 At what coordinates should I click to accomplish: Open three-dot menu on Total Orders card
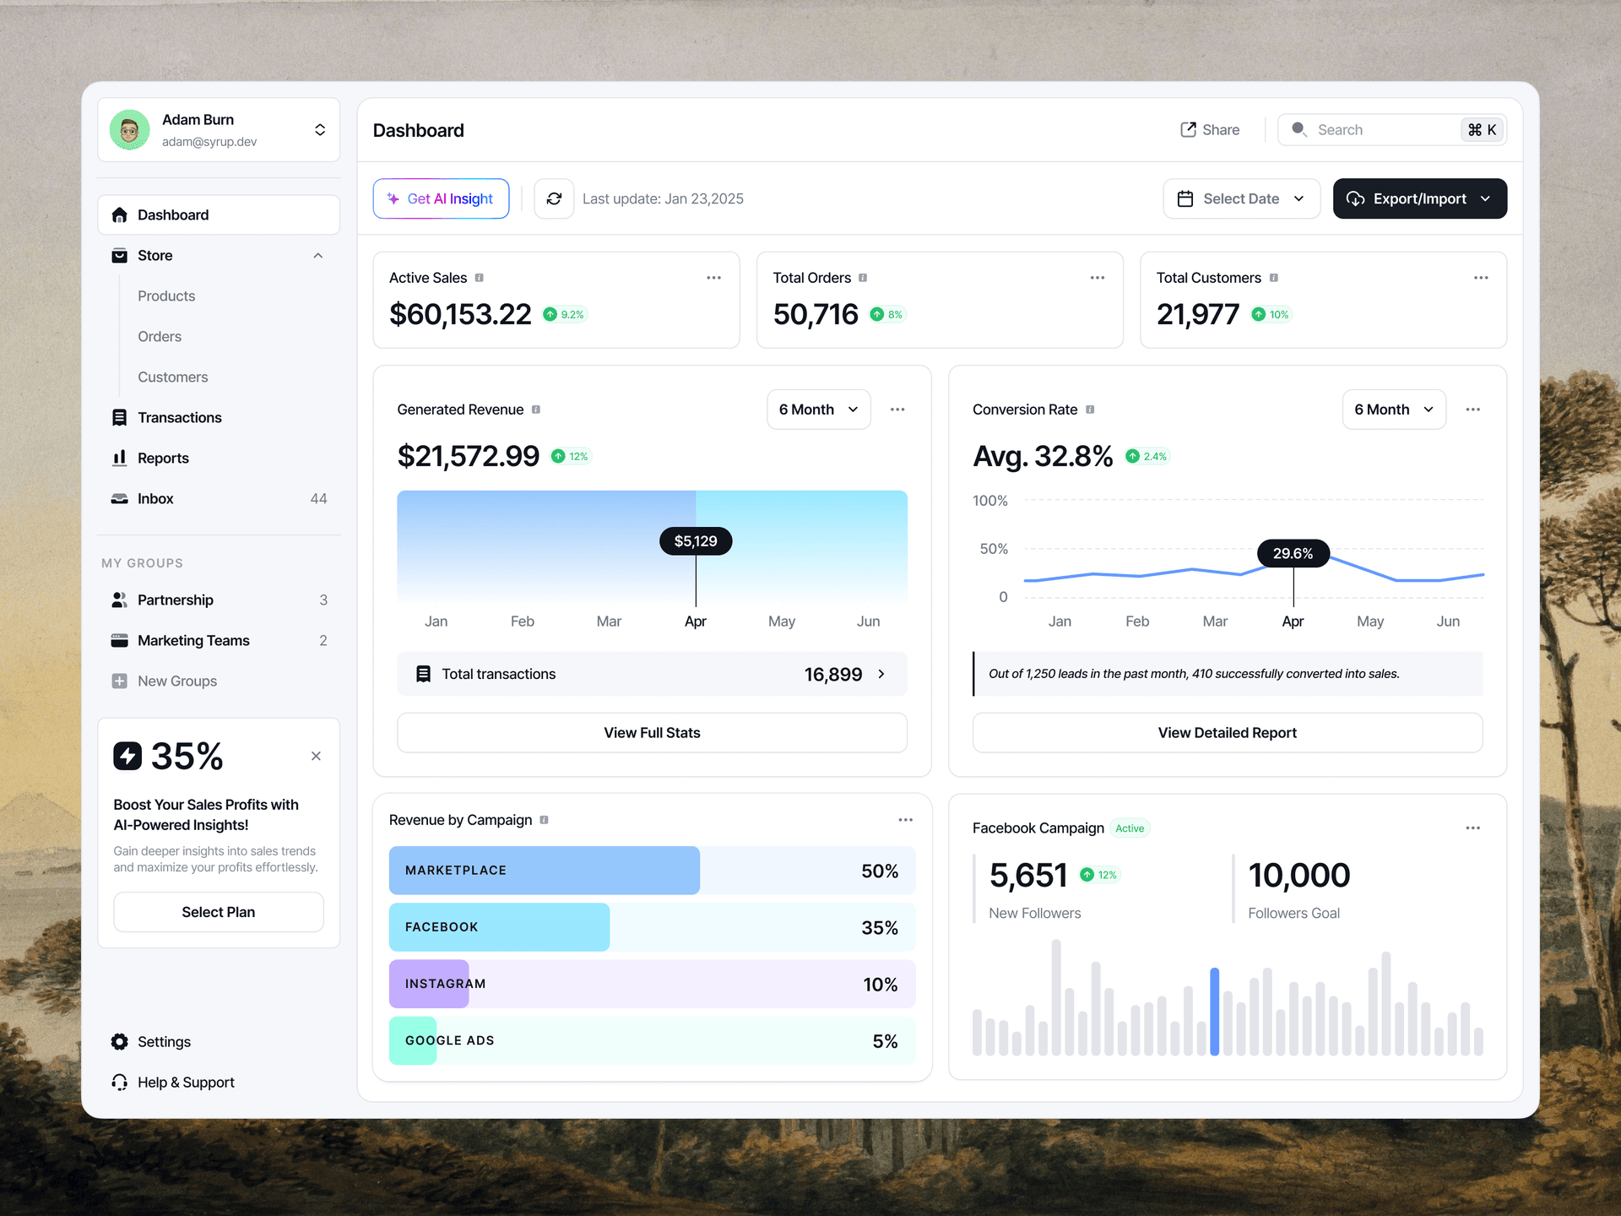pos(1097,278)
